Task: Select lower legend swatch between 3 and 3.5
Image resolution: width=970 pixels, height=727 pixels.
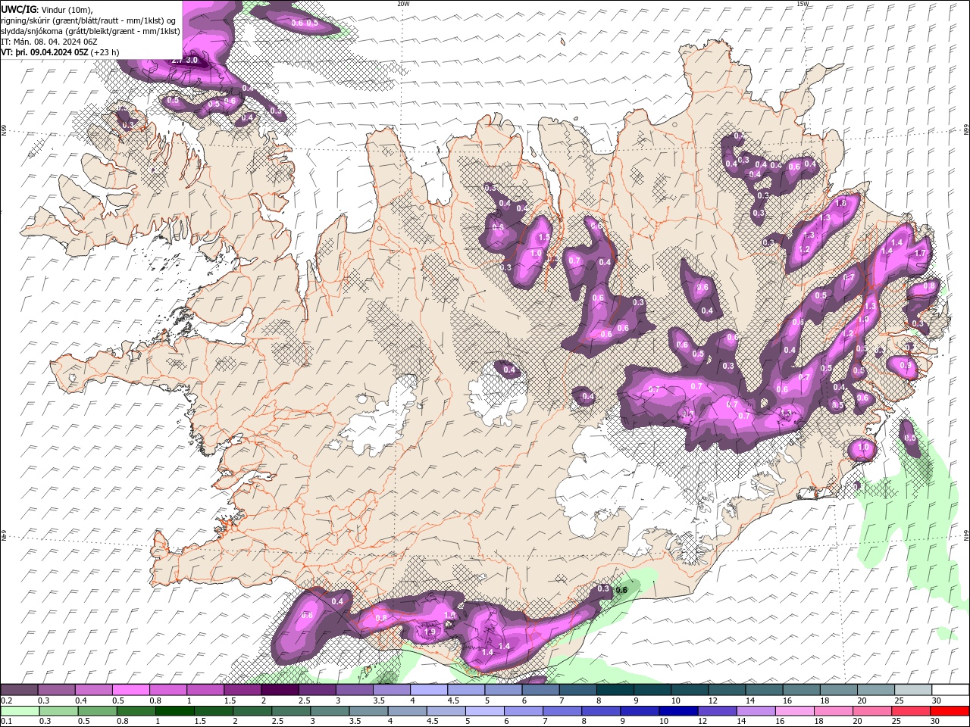Action: pyautogui.click(x=330, y=711)
